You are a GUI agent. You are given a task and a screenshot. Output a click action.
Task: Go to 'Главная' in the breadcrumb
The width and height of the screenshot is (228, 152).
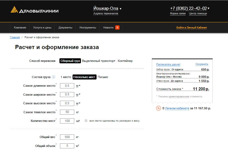(15, 37)
